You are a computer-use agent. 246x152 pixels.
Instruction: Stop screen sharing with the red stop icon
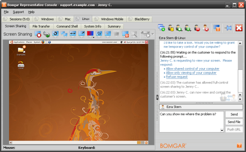[38, 34]
